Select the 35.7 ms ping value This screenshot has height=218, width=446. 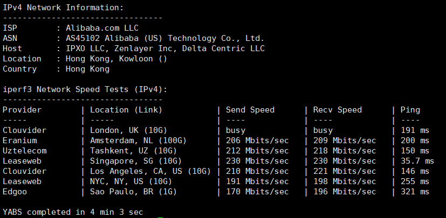pos(417,161)
